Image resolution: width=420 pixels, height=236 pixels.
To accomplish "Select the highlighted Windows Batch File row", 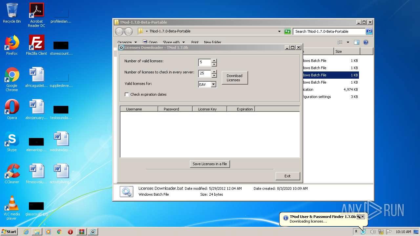I will [330, 75].
